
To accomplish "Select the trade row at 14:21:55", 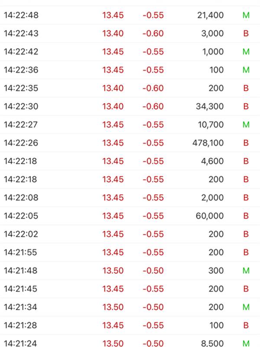I will click(130, 252).
